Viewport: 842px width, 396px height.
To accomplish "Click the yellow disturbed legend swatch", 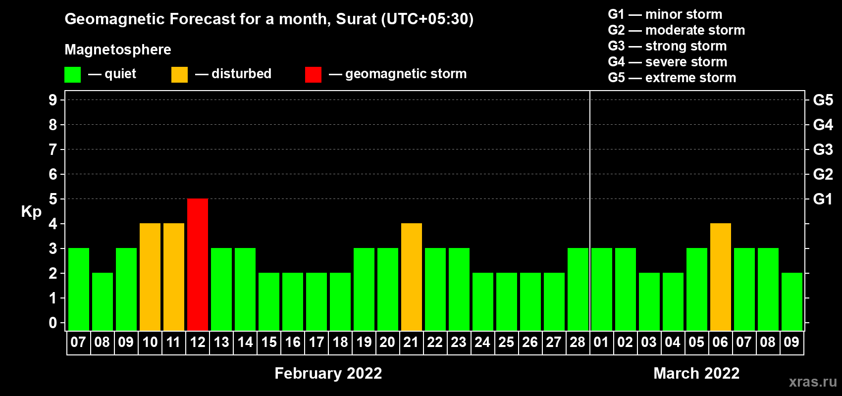I will pyautogui.click(x=179, y=75).
